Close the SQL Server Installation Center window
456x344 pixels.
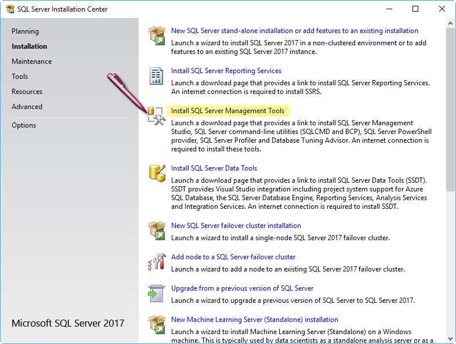point(441,9)
